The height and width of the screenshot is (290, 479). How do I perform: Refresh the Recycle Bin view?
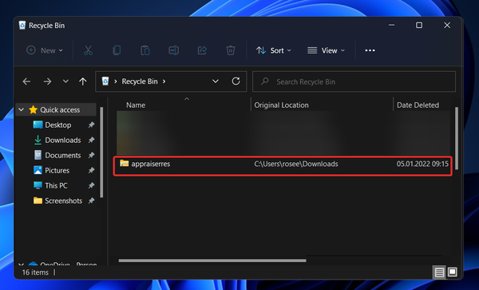coord(236,81)
